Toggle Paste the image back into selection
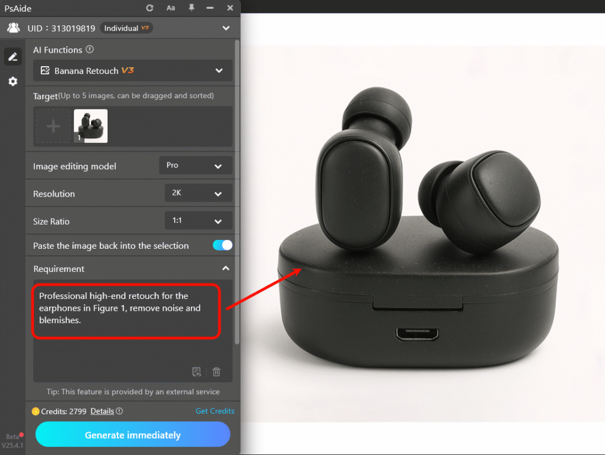Image resolution: width=605 pixels, height=455 pixels. (222, 245)
